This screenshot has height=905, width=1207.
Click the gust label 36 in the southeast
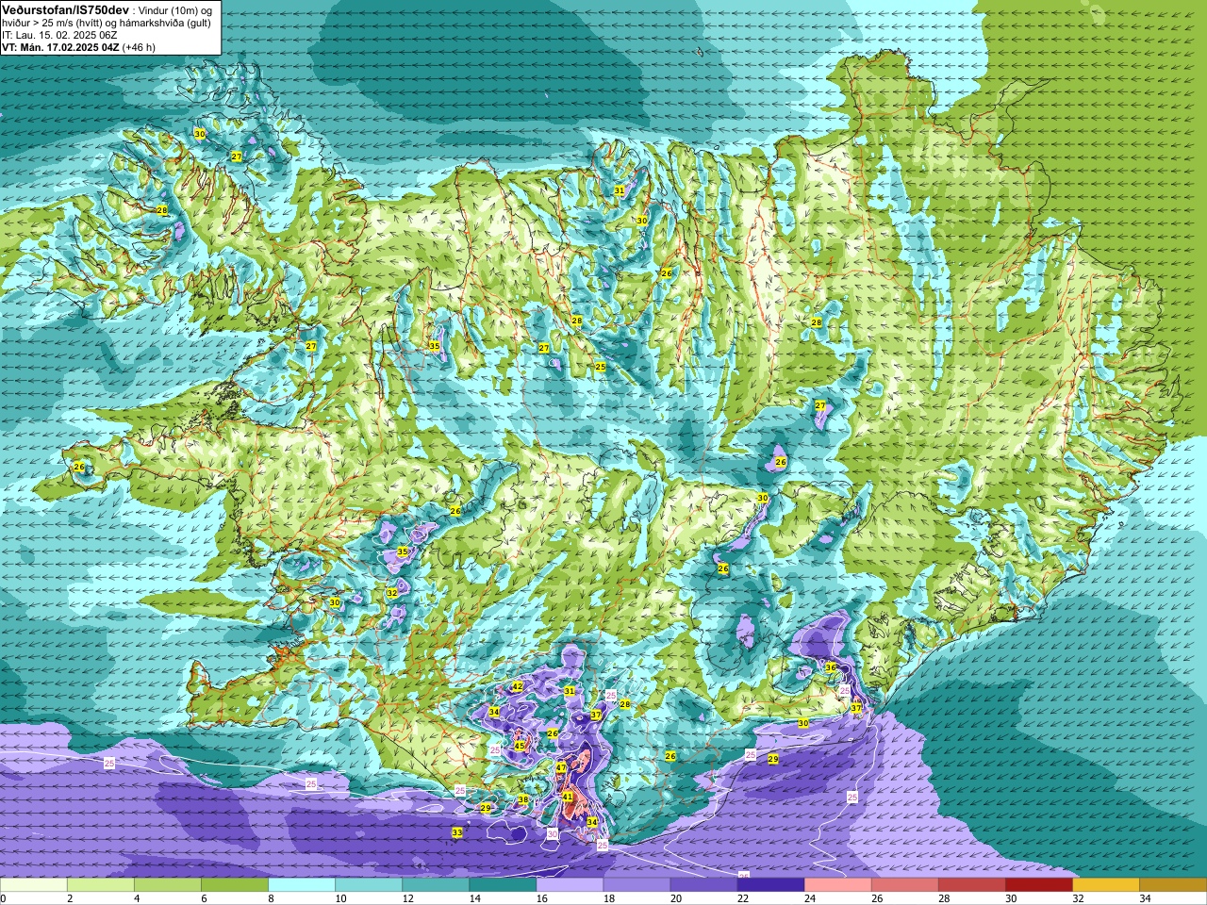[x=831, y=666]
